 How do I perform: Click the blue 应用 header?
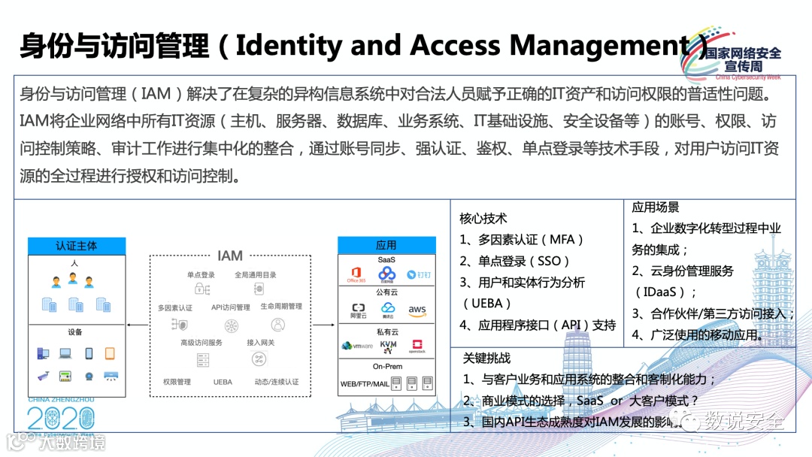(386, 245)
